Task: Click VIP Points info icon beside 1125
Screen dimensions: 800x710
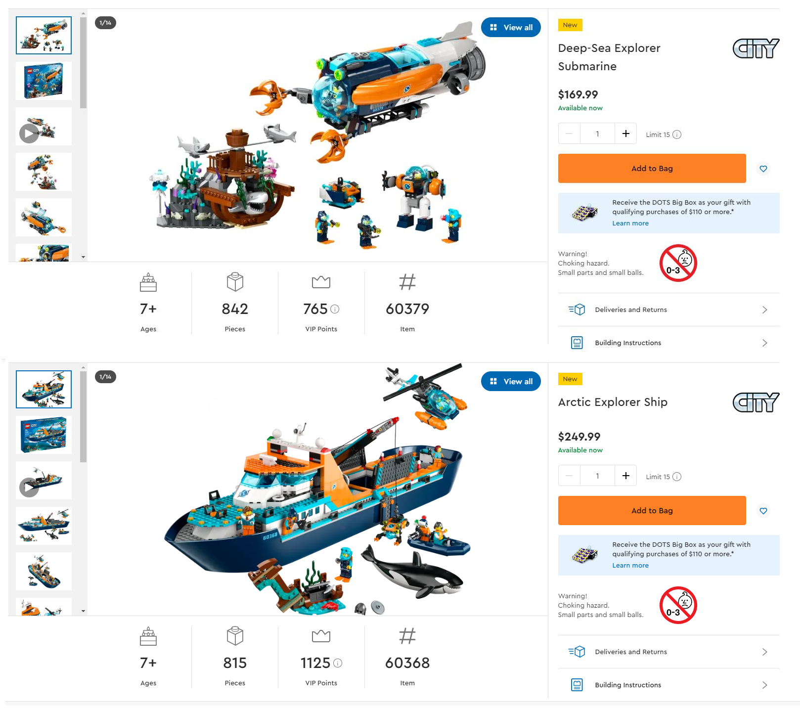Action: 338,663
